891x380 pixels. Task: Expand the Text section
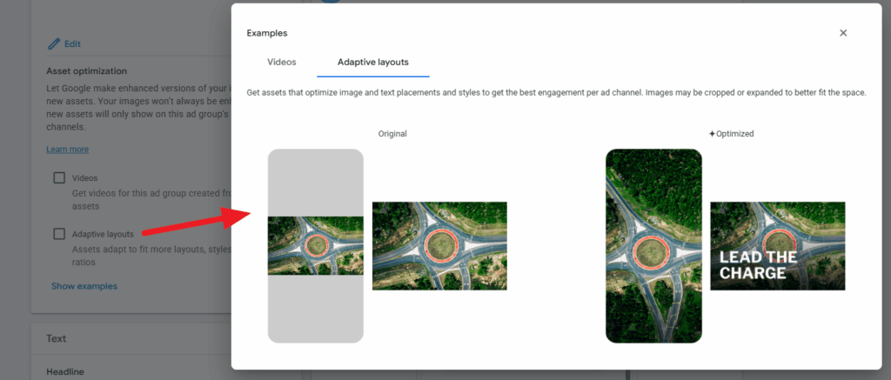pyautogui.click(x=57, y=338)
